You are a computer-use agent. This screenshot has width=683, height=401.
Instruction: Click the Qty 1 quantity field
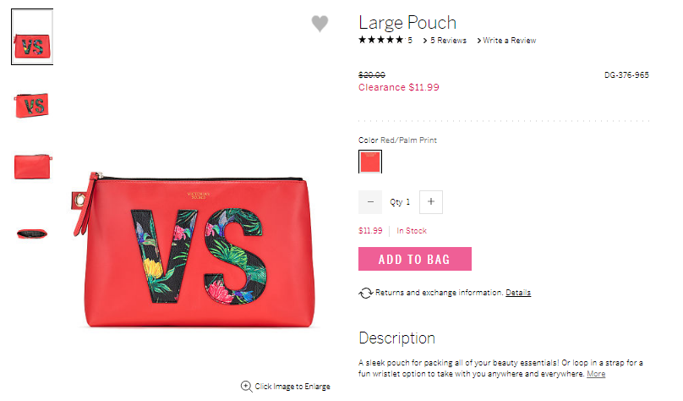tap(401, 202)
